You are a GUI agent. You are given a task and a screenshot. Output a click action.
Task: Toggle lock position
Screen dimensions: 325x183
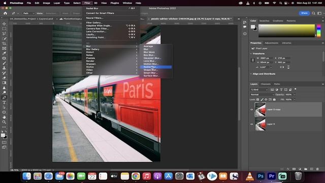pyautogui.click(x=266, y=100)
